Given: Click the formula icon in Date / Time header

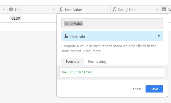Looking at the screenshot, I should tap(114, 9).
